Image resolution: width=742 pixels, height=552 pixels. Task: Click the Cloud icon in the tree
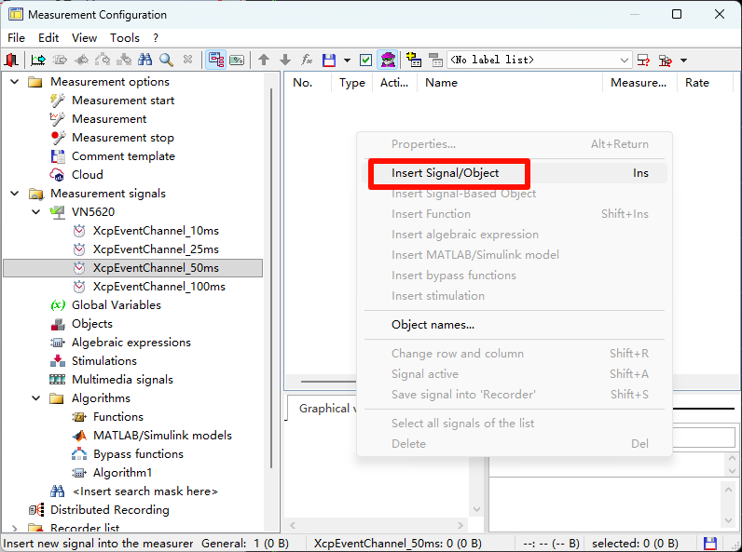57,175
